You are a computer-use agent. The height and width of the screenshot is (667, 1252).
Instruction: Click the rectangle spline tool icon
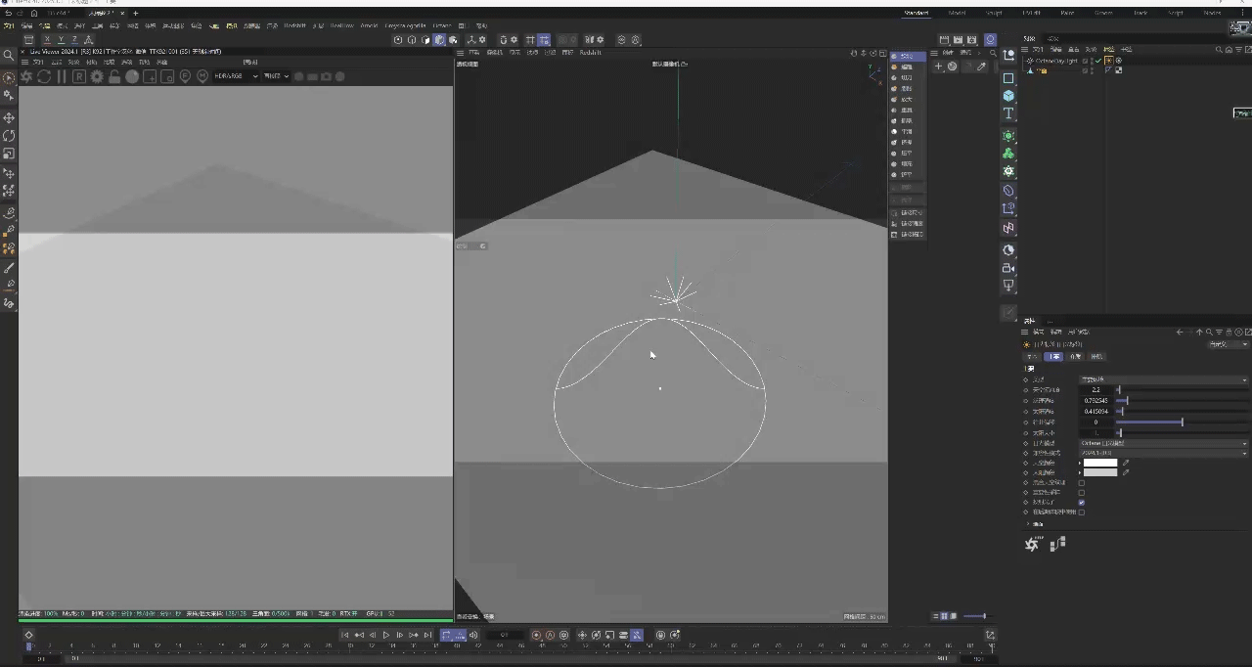pyautogui.click(x=1008, y=78)
